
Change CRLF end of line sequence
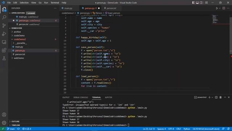(179, 129)
